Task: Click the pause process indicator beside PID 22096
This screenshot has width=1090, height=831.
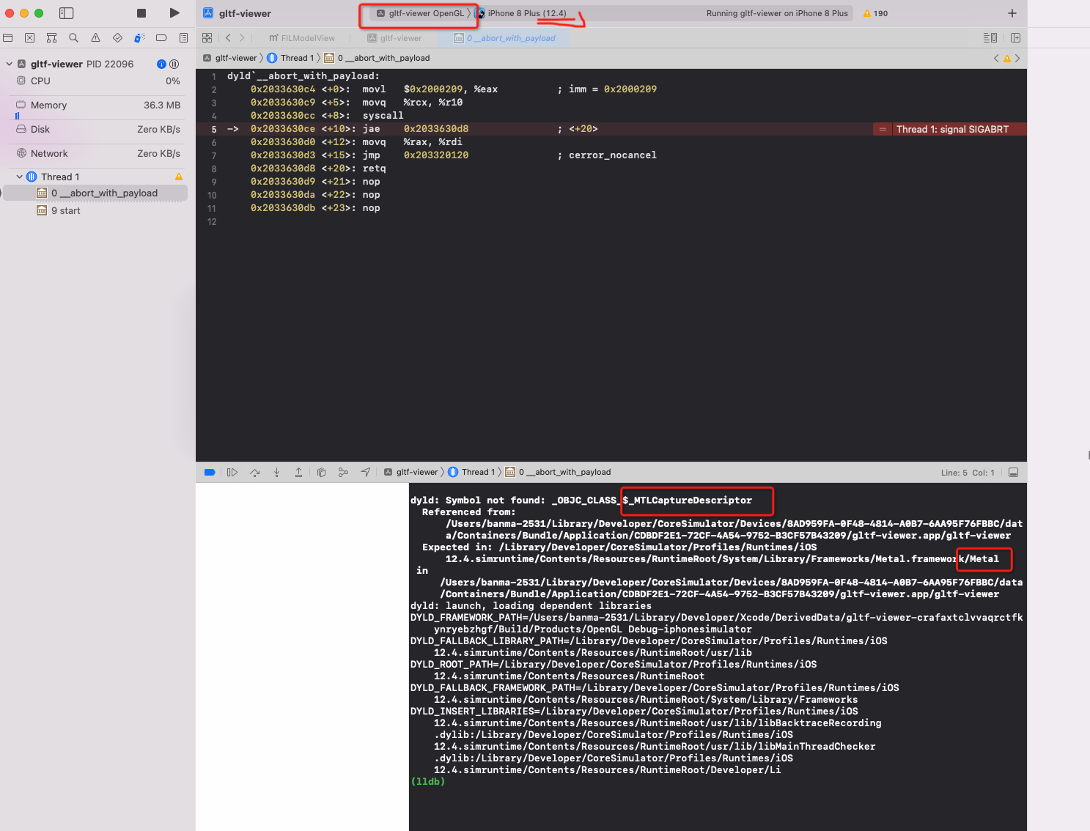Action: [174, 64]
